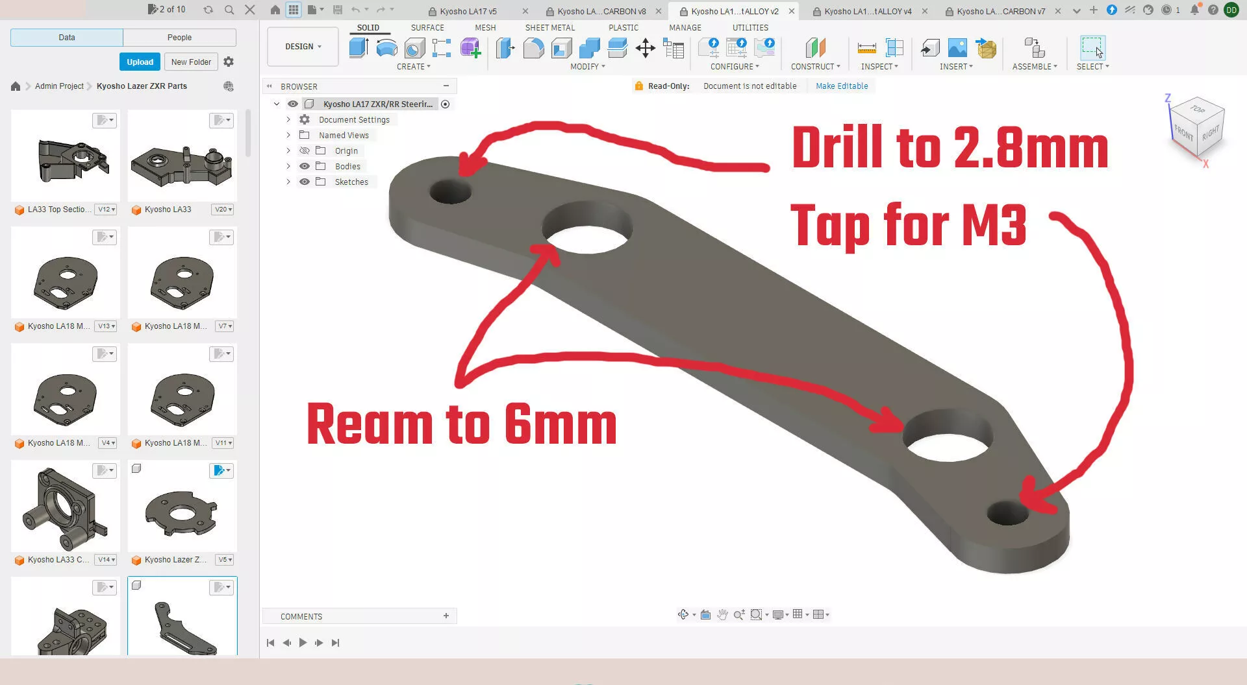Click the Offset Plane construct icon
The width and height of the screenshot is (1247, 685).
815,48
